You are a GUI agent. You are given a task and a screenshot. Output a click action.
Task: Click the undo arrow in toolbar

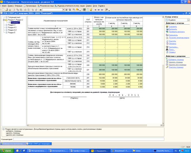tap(32, 10)
